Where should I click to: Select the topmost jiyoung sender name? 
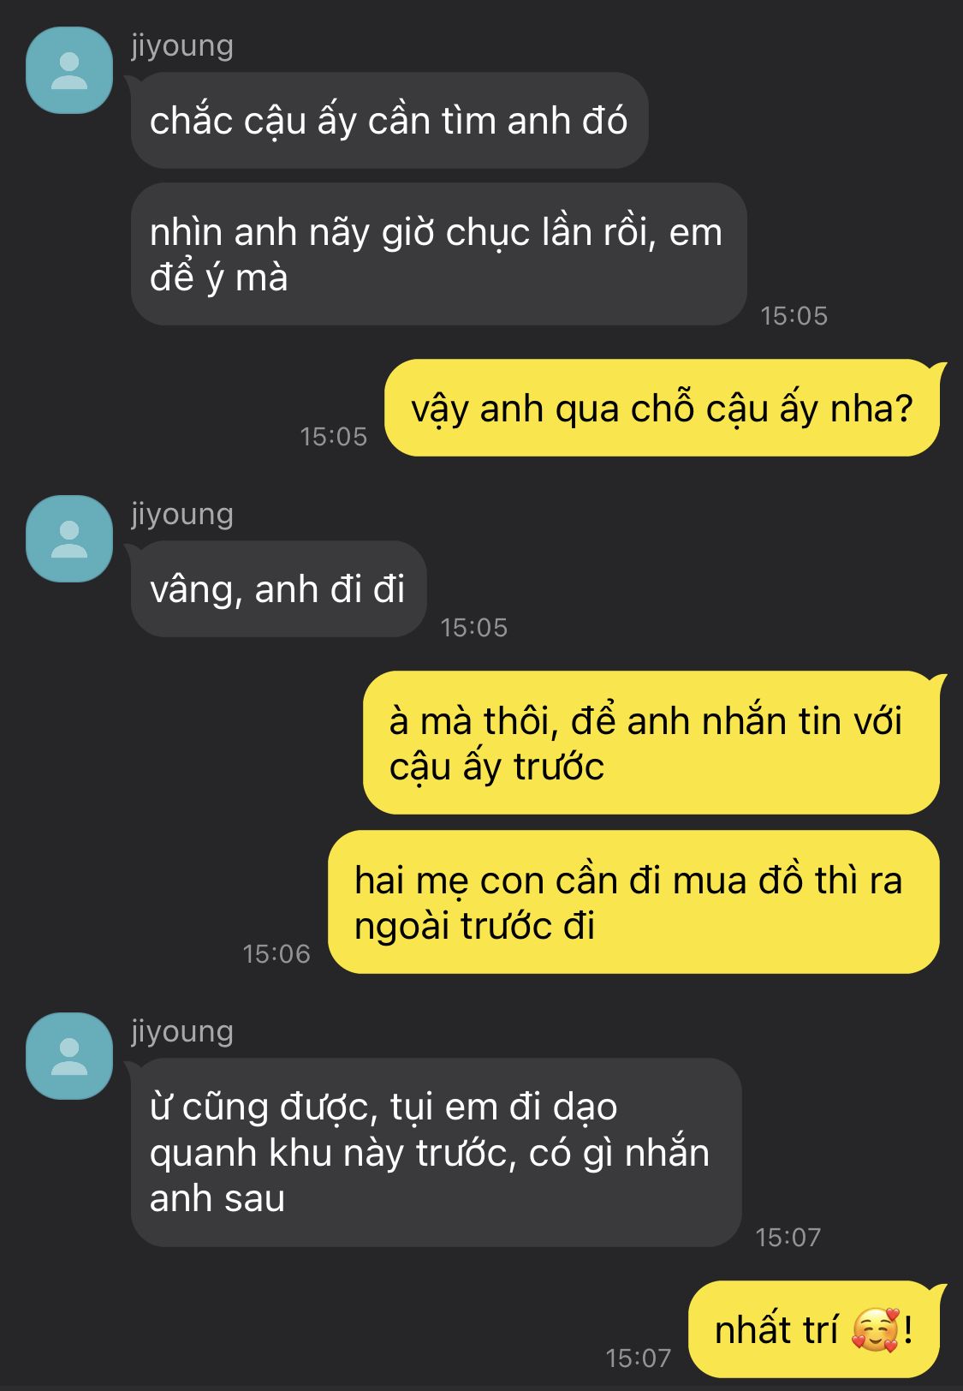pyautogui.click(x=182, y=45)
